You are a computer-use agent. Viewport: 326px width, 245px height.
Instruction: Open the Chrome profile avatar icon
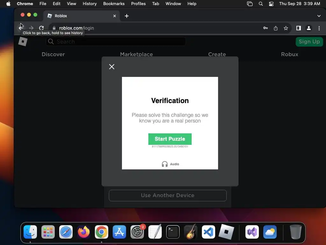[309, 28]
